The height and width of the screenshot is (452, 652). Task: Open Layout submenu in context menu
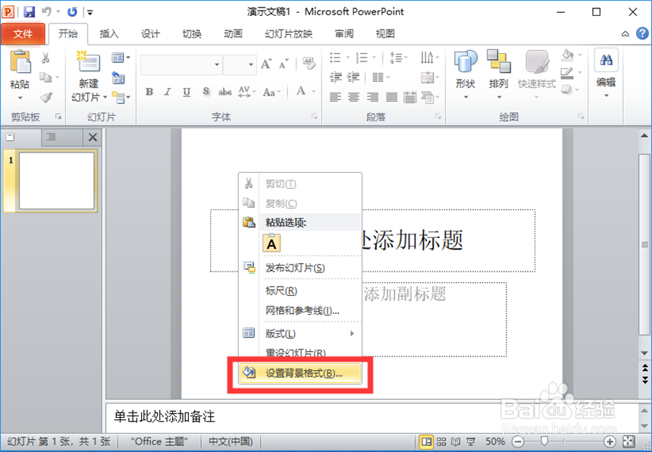coord(299,334)
